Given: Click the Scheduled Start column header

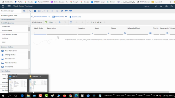Looking at the screenshot, I should 134,28.
